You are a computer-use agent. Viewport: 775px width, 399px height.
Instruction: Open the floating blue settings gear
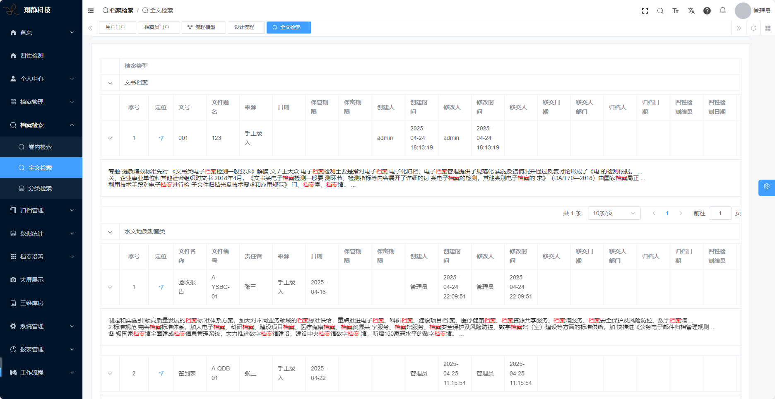point(767,187)
